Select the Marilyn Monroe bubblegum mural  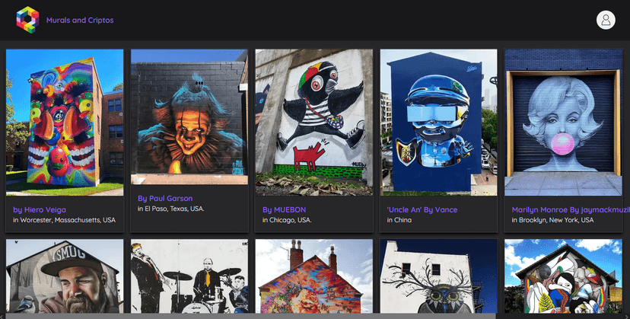pos(564,122)
